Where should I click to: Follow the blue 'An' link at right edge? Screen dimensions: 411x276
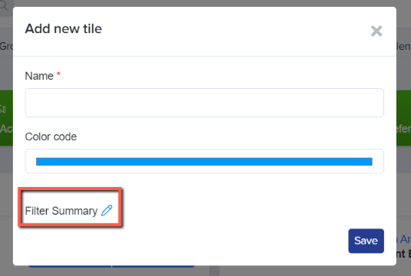[403, 239]
